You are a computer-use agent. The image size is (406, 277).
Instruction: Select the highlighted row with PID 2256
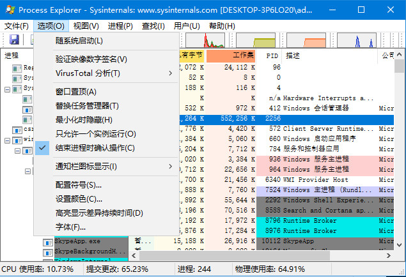(286, 119)
